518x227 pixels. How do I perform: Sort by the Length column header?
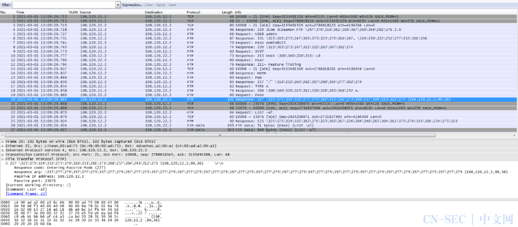[x=227, y=12]
